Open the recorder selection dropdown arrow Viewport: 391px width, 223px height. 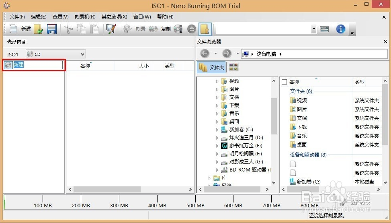(314, 29)
